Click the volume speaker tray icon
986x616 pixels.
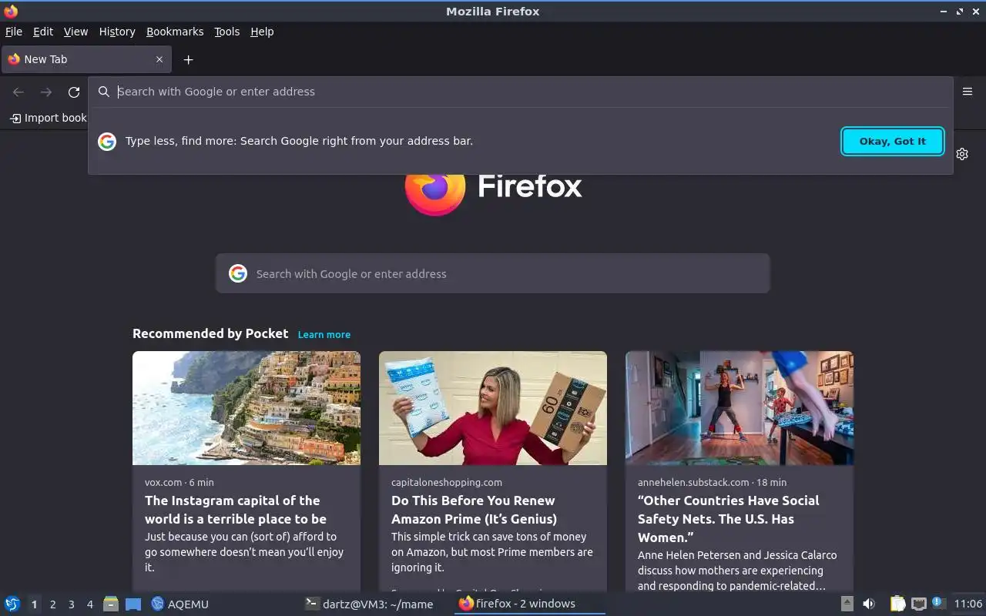tap(869, 604)
